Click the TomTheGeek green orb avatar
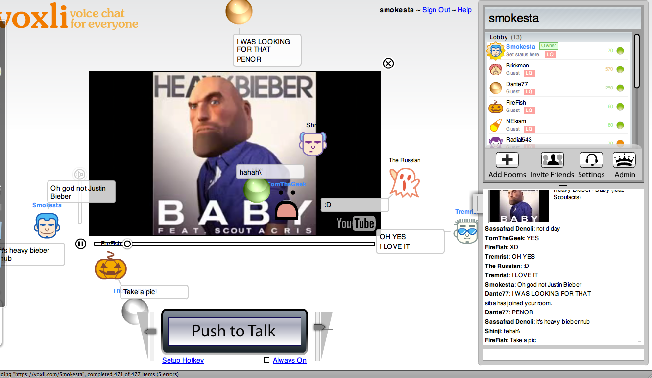The width and height of the screenshot is (652, 378). coord(257,191)
